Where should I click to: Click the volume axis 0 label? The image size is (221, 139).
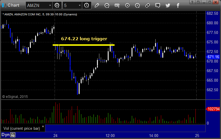[x=208, y=123]
